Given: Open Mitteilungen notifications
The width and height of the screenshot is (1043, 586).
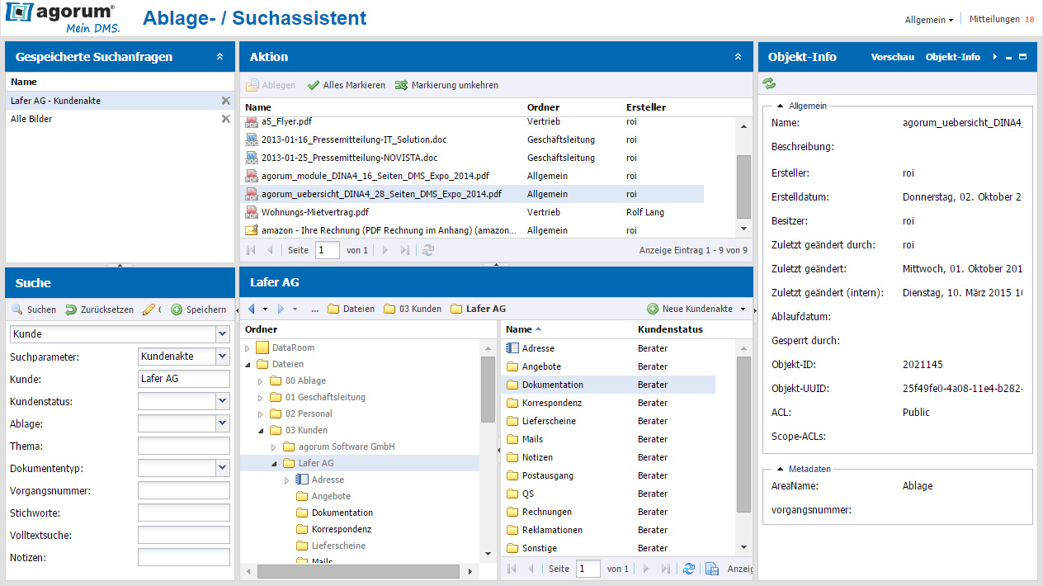Looking at the screenshot, I should coord(1002,19).
